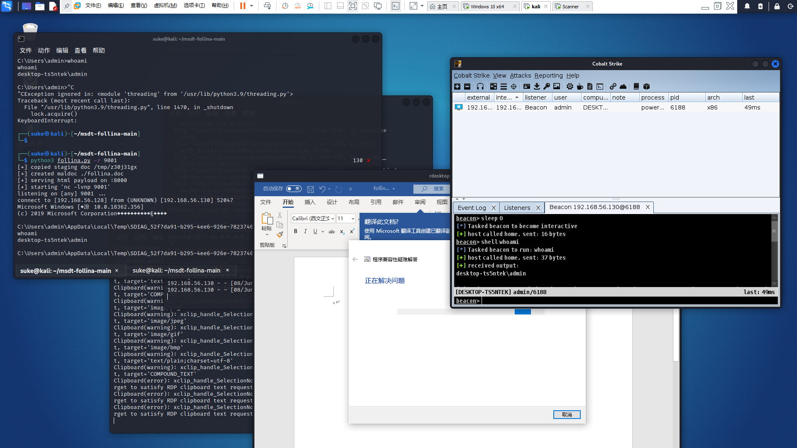This screenshot has height=448, width=797.
Task: Open listeners via headphones icon
Action: point(480,86)
